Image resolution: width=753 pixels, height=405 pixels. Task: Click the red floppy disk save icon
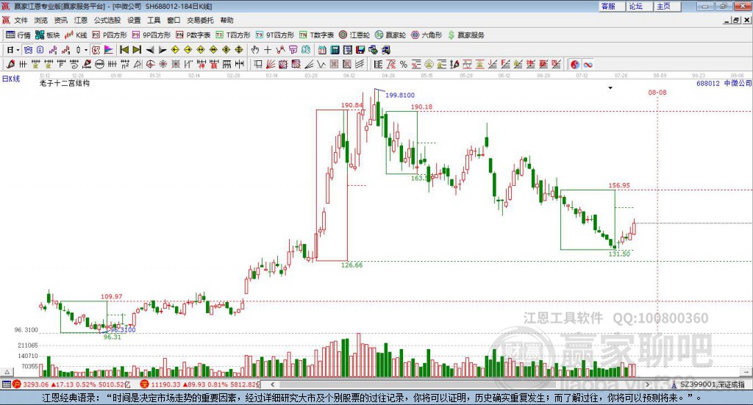(x=361, y=50)
